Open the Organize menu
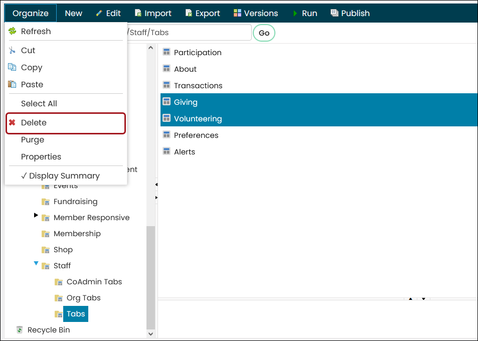The height and width of the screenshot is (341, 478). (31, 13)
